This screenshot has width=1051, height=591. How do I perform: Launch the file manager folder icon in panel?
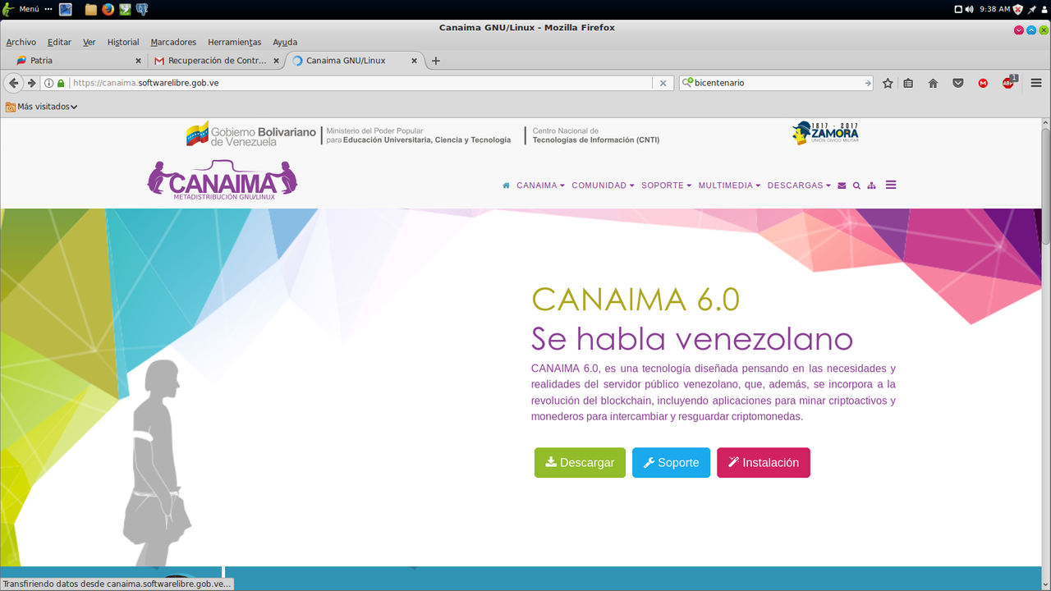pyautogui.click(x=91, y=10)
